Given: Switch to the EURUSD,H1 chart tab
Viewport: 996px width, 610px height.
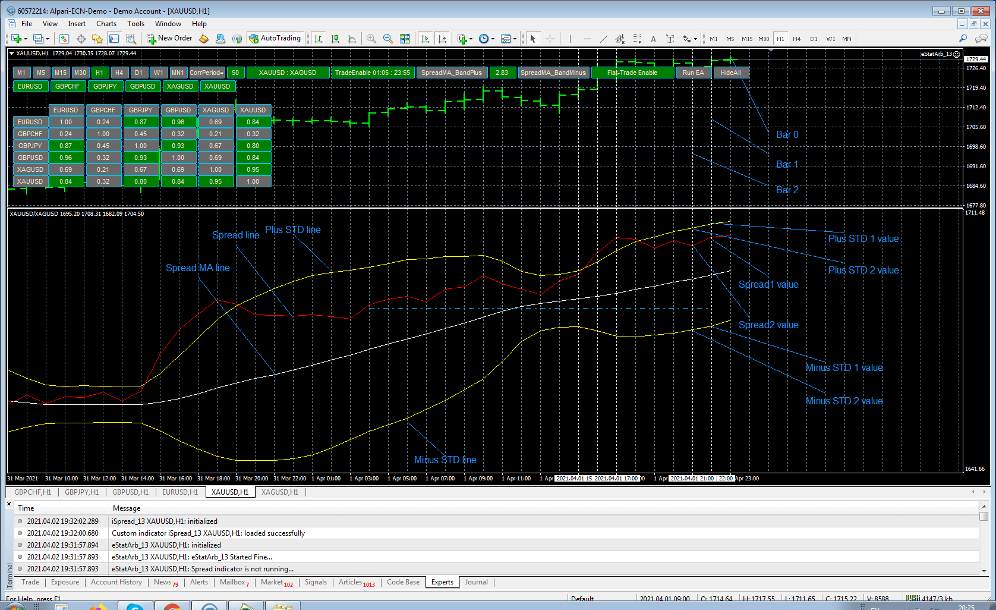Looking at the screenshot, I should pos(180,492).
